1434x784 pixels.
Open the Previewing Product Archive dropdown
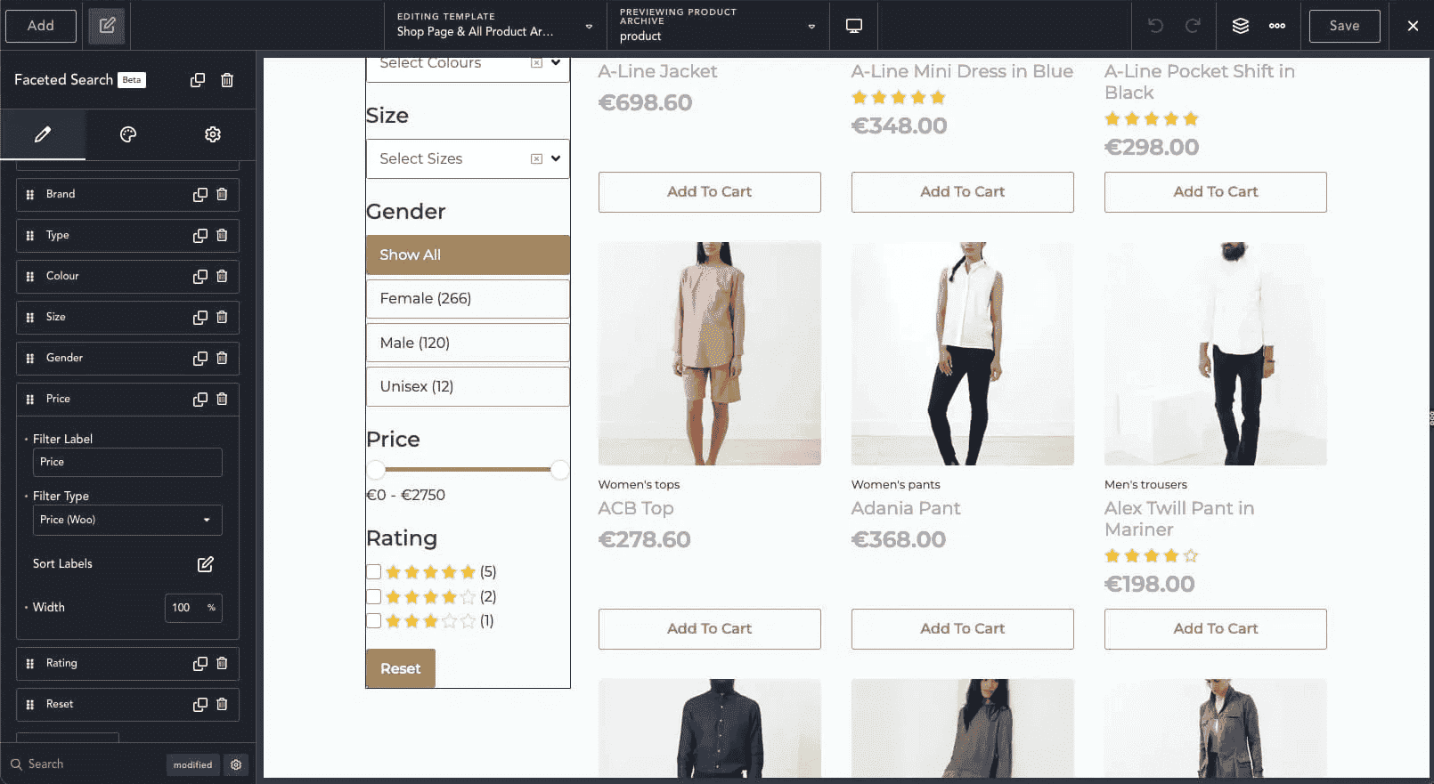[717, 25]
